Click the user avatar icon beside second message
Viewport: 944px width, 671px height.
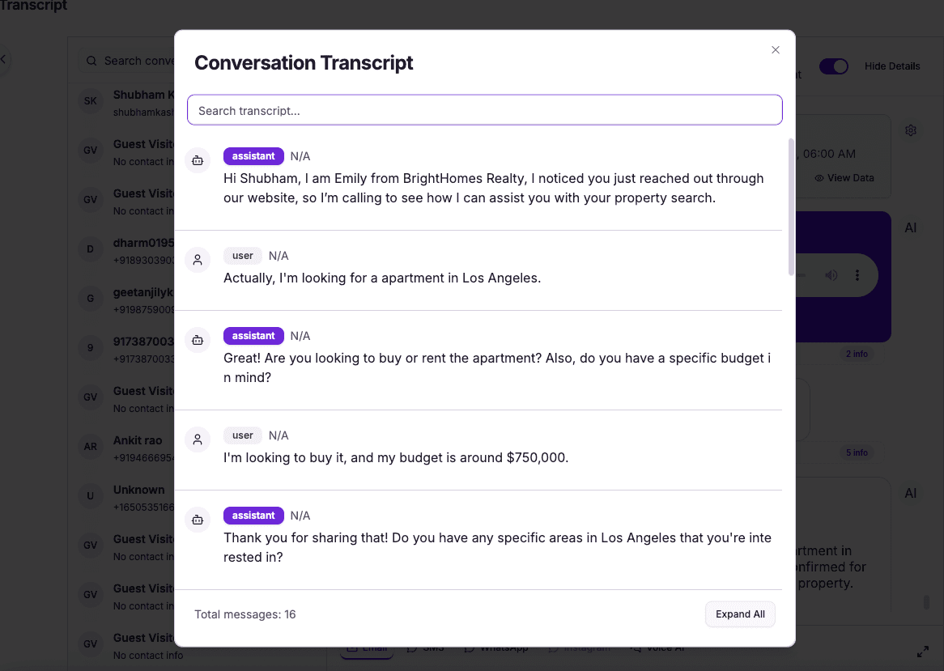tap(198, 260)
